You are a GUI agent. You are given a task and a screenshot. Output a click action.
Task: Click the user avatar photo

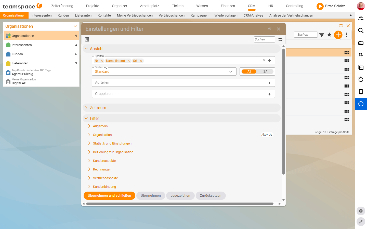(361, 6)
